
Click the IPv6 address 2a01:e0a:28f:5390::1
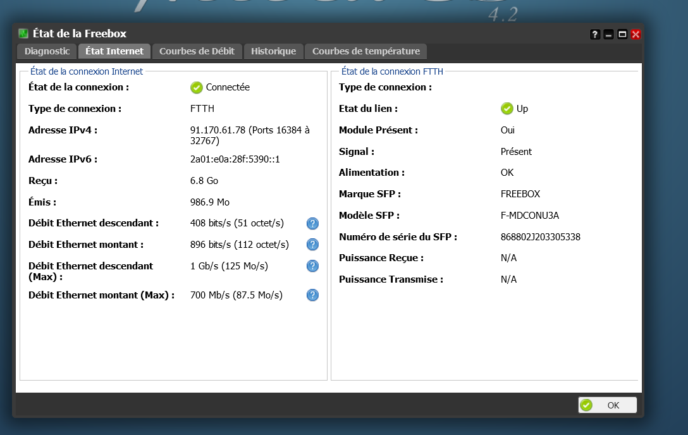click(x=235, y=159)
